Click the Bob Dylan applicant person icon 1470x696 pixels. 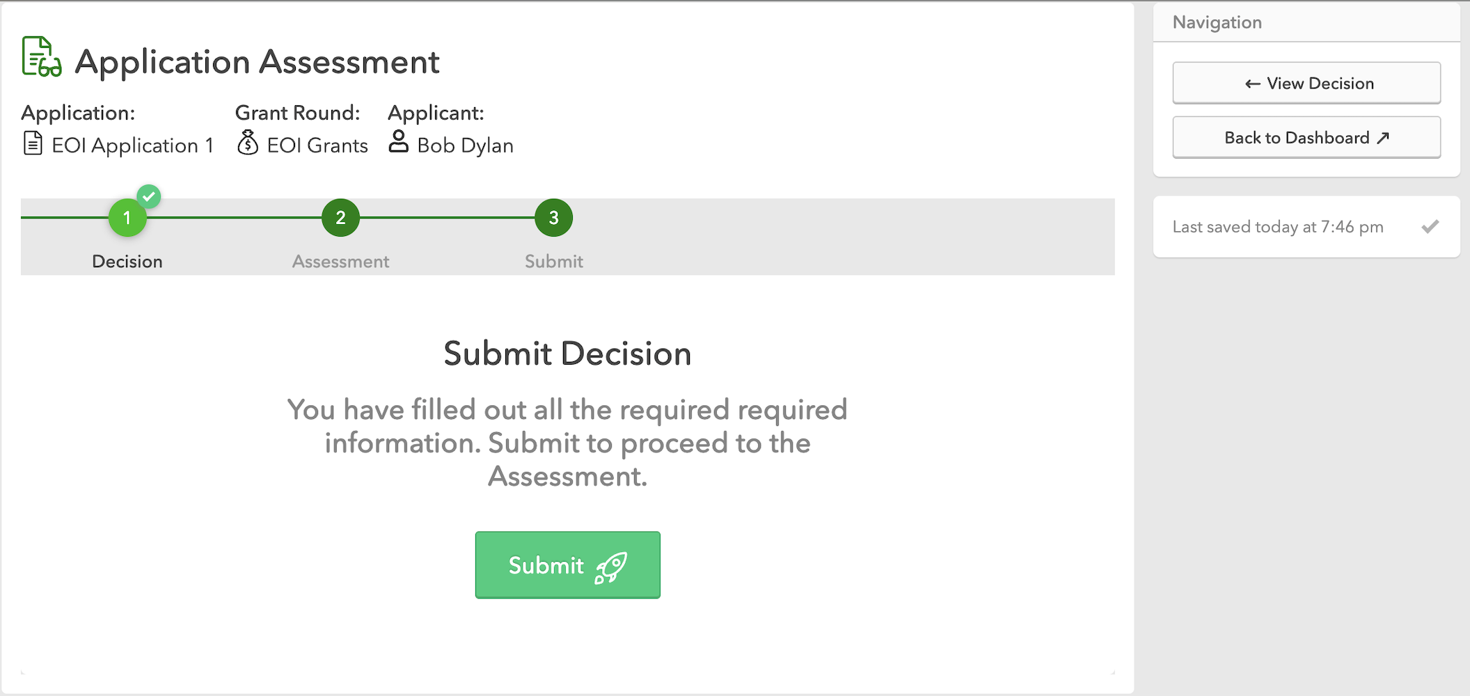pyautogui.click(x=398, y=141)
